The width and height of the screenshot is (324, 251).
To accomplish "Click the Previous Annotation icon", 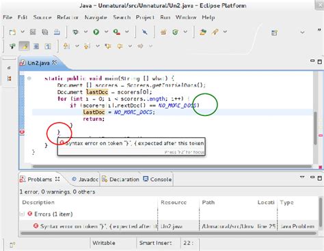I will tap(87, 46).
